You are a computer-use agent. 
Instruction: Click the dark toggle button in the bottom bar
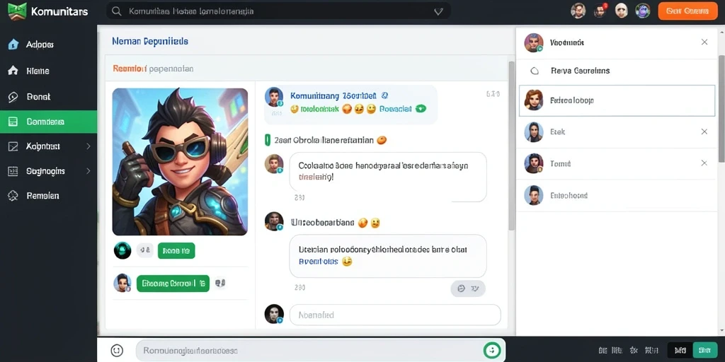pyautogui.click(x=680, y=351)
